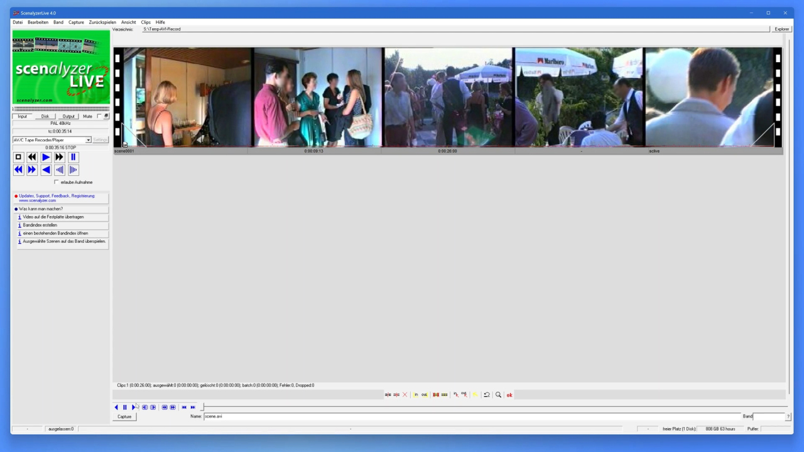804x452 pixels.
Task: Set the in point with the 'in' icon
Action: 416,395
